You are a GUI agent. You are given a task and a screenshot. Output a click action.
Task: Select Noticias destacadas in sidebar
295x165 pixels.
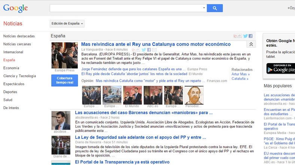point(19,36)
